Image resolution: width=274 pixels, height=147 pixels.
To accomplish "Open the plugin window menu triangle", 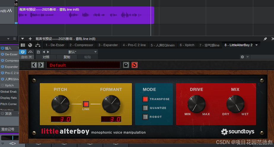I will (x=23, y=39).
